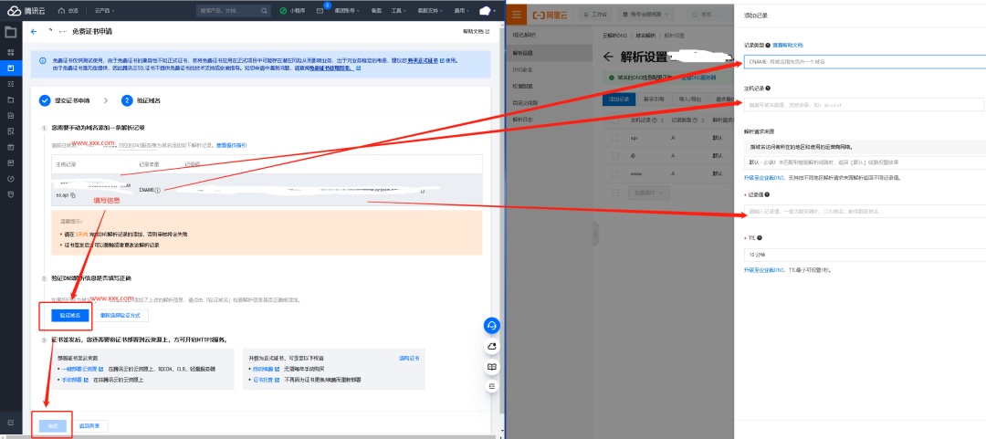Select DNS安全 in the Alibaba sidebar
Viewport: 986px width, 439px height.
click(522, 69)
